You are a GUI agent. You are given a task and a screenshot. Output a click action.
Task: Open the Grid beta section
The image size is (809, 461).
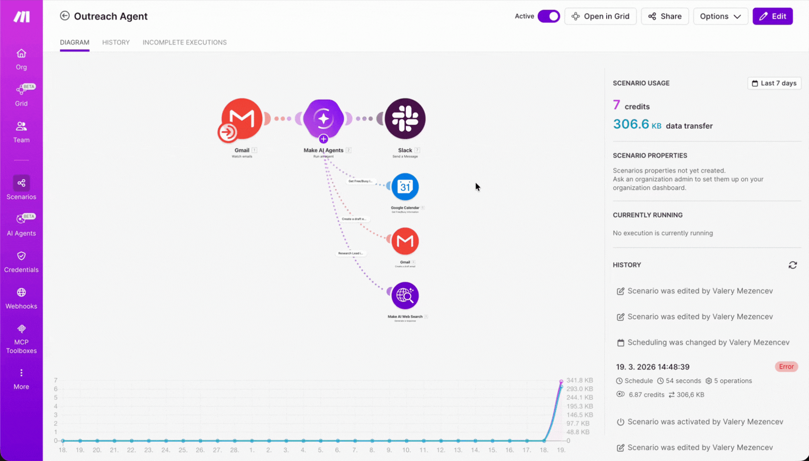(x=21, y=95)
